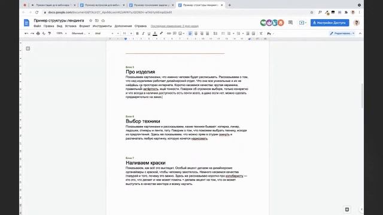Screen dimensions: 383x215
Task: Open line spacing options
Action: point(215,33)
